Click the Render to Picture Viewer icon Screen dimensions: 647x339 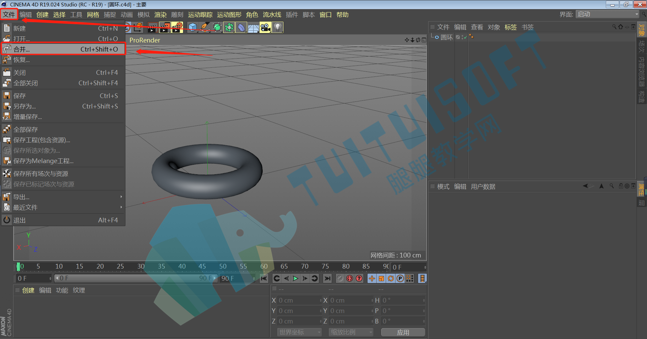pos(165,27)
